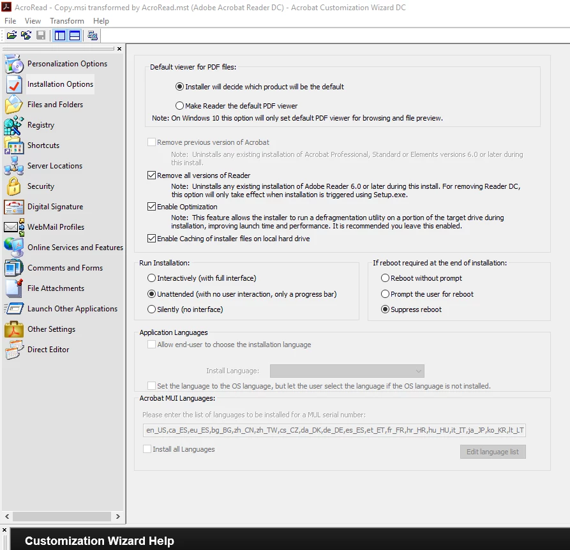This screenshot has height=550, width=570.
Task: Toggle the help pane toolbar icon
Action: 75,35
